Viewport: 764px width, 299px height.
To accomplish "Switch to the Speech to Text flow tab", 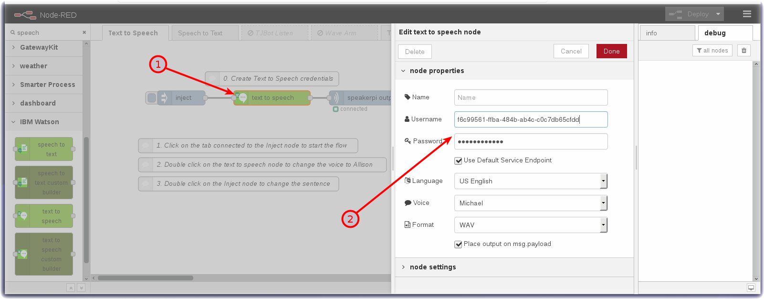I will 205,33.
